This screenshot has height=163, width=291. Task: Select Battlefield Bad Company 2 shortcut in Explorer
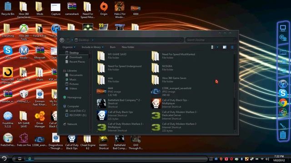(119, 103)
